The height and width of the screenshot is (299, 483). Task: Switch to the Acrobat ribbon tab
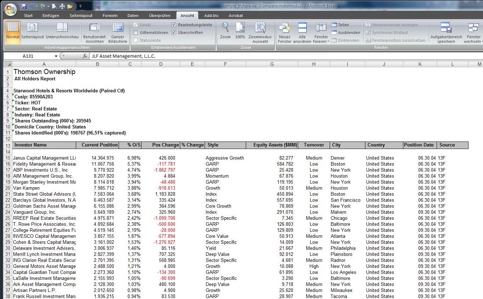[x=236, y=16]
